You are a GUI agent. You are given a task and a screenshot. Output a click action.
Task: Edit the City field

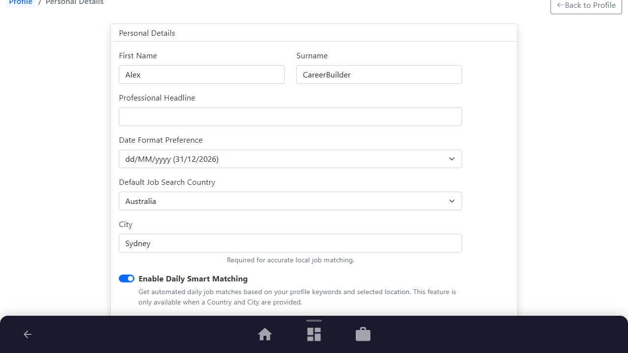click(290, 243)
